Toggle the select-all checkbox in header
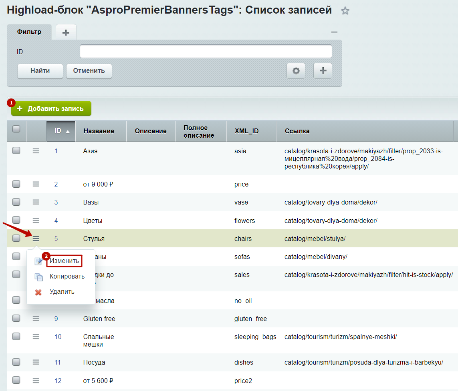This screenshot has height=391, width=458. [16, 129]
